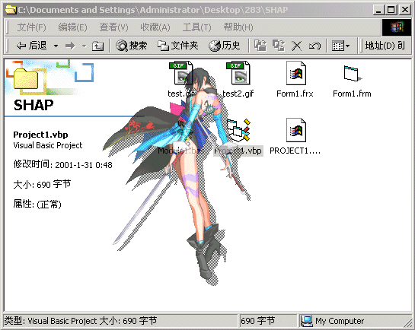Click the Copy To toolbar icon
The width and height of the screenshot is (415, 330).
pos(279,46)
